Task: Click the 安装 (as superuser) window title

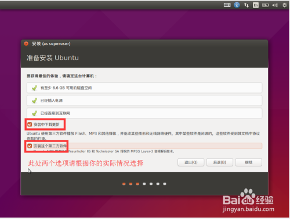Action: click(x=51, y=44)
